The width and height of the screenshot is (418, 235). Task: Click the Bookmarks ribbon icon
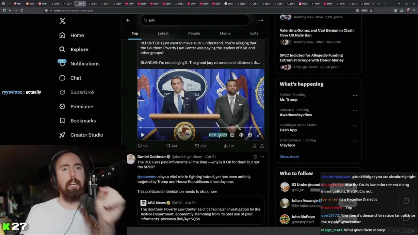62,121
